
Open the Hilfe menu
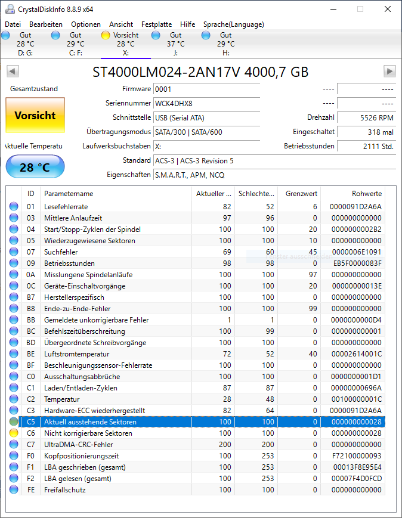[187, 24]
